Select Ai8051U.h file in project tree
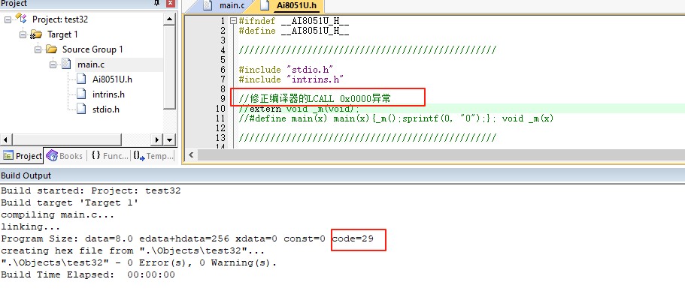Image resolution: width=685 pixels, height=291 pixels. coord(112,79)
